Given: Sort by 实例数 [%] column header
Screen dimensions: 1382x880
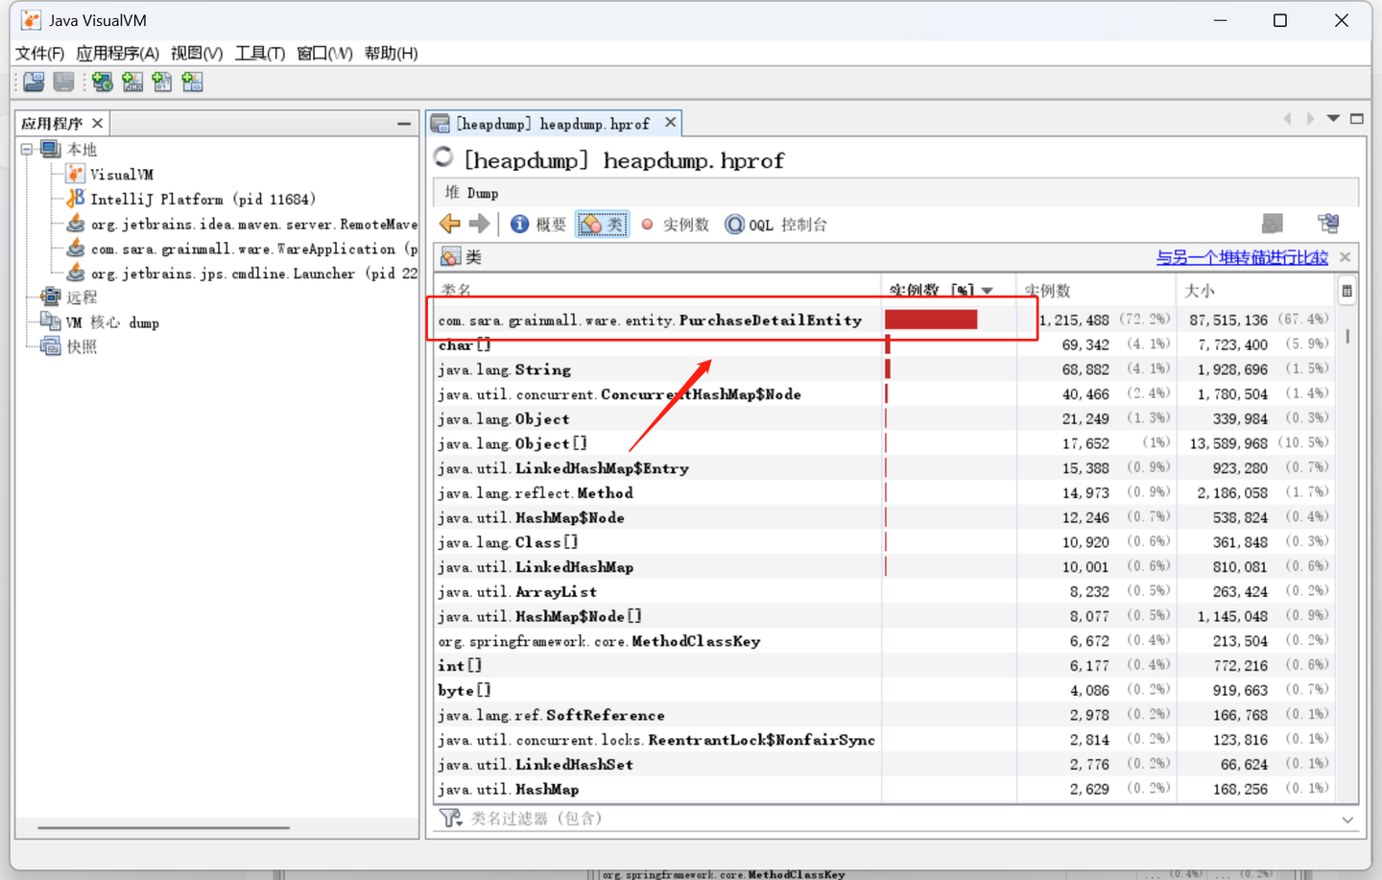Looking at the screenshot, I should (x=948, y=290).
